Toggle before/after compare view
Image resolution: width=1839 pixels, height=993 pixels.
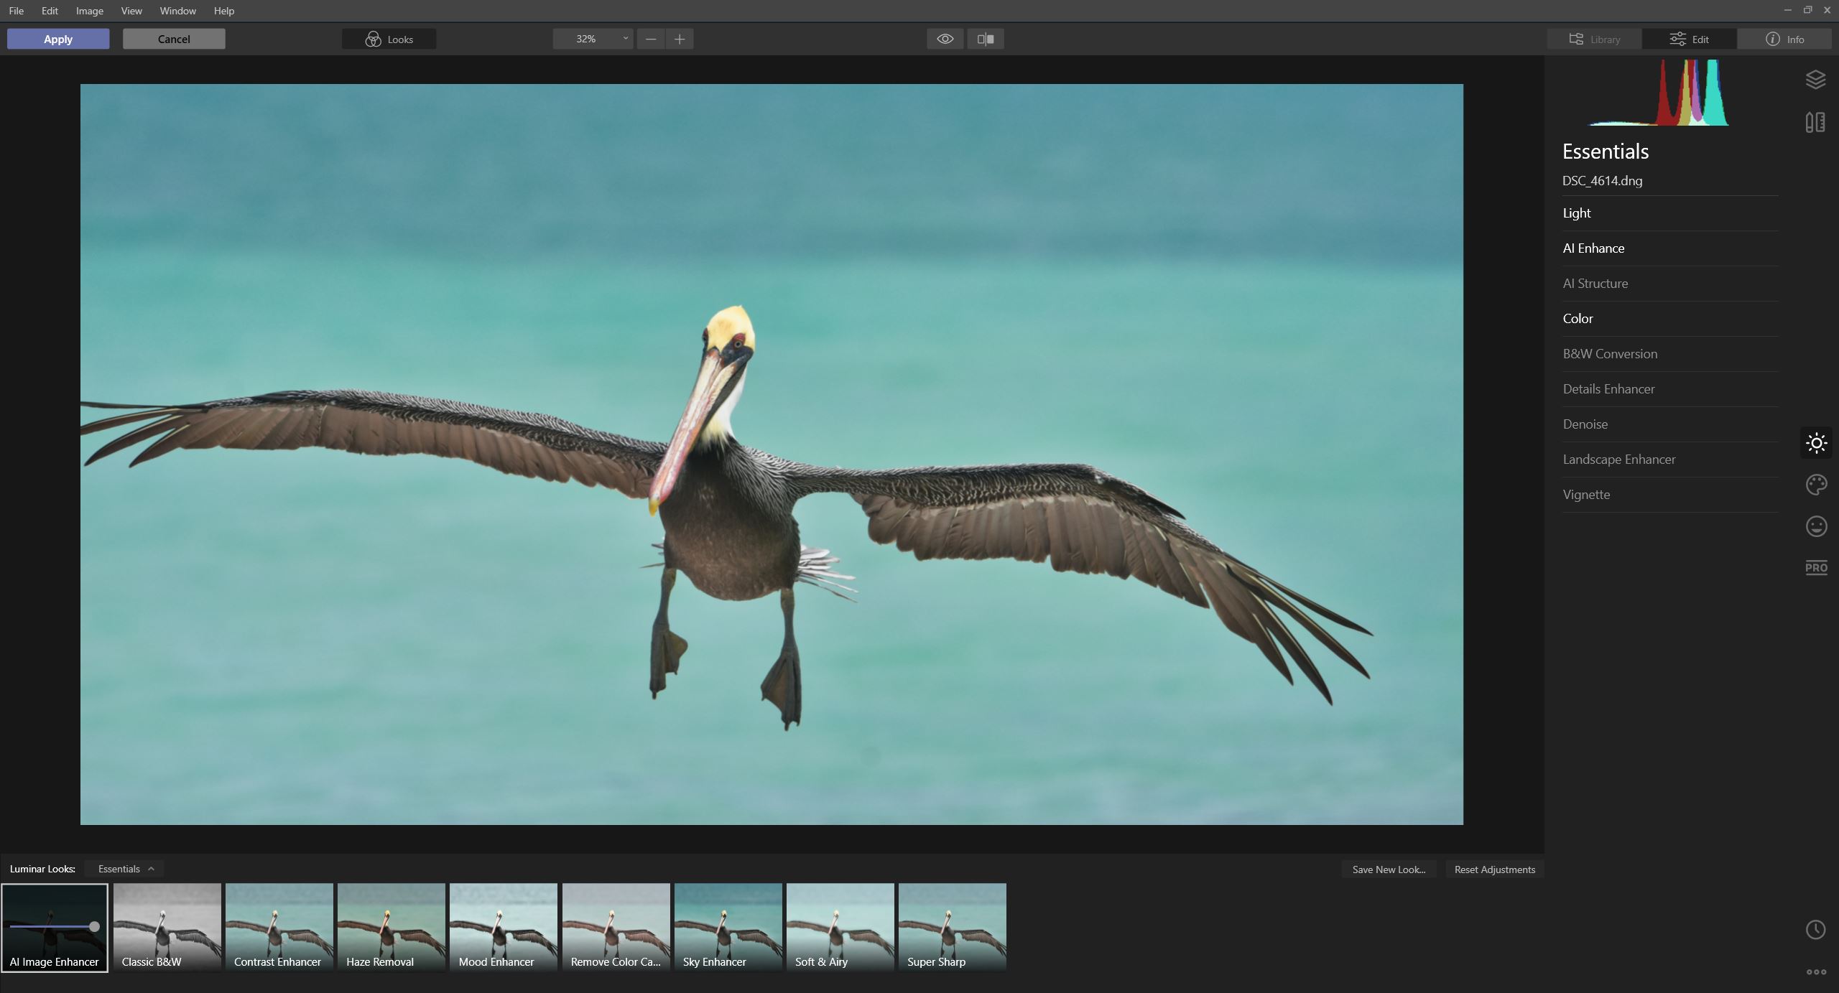986,39
